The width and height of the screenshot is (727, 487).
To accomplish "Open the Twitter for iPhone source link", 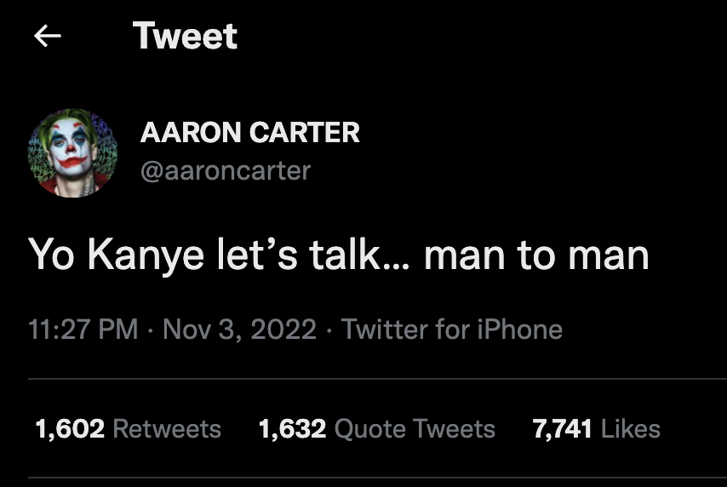I will [x=451, y=329].
